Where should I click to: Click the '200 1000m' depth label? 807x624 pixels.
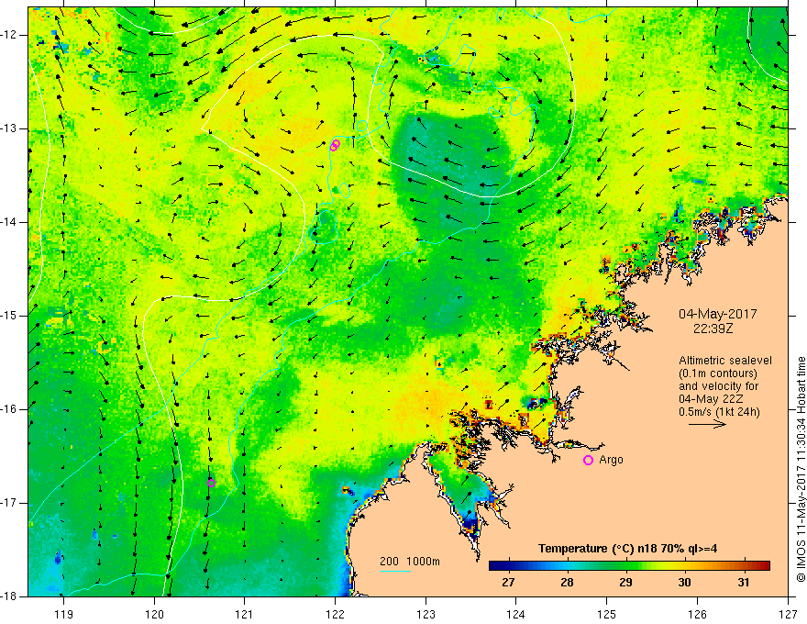[x=410, y=562]
